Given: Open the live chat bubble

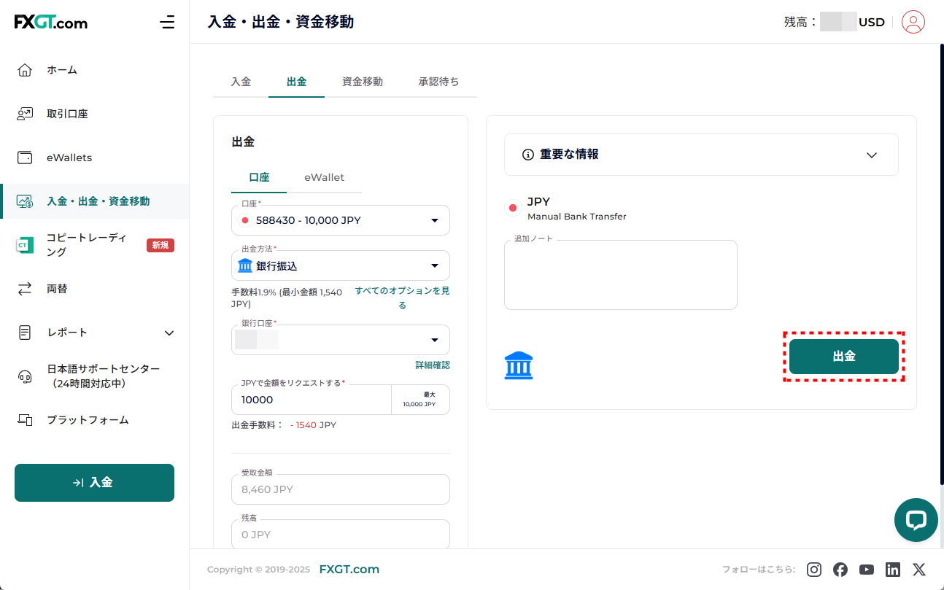Looking at the screenshot, I should click(916, 520).
